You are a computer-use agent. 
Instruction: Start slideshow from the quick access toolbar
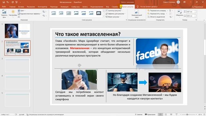pyautogui.click(x=16, y=2)
